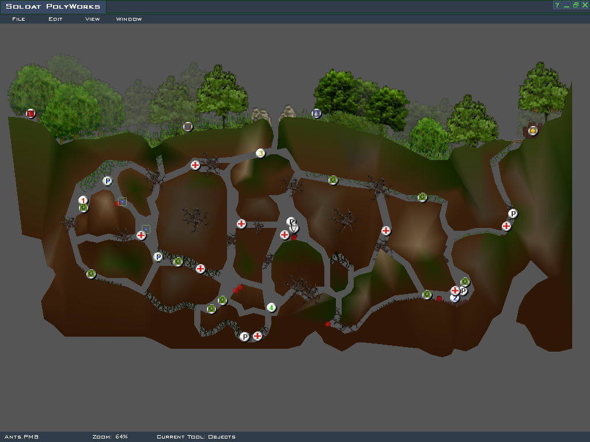Select the brown square marker on the grass
The width and height of the screenshot is (590, 442).
188,127
